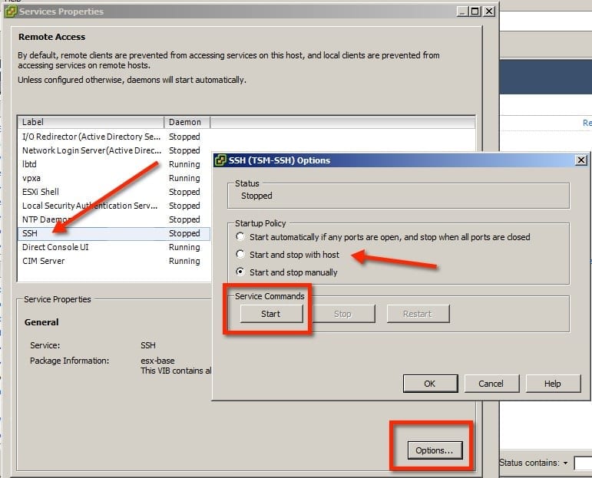Cancel the SSH Options dialog
The width and height of the screenshot is (592, 478).
click(x=491, y=384)
